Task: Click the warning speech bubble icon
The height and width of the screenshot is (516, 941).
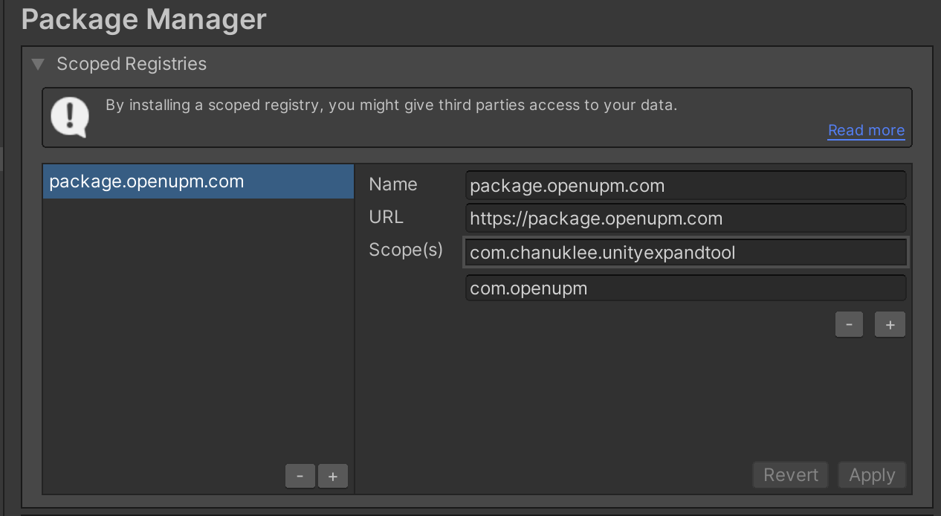Action: tap(70, 117)
